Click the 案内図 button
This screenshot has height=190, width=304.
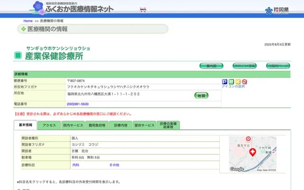click(211, 66)
